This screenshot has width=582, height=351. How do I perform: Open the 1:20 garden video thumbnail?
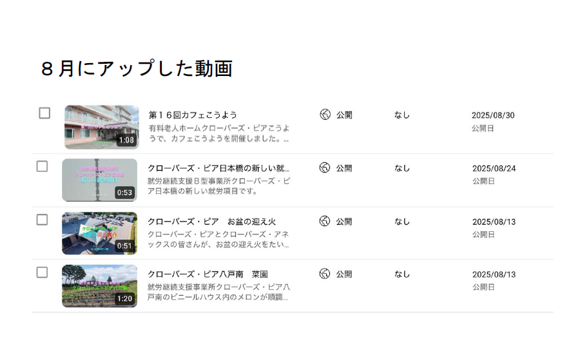99,286
